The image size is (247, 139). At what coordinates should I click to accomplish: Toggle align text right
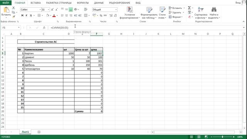tap(71, 15)
